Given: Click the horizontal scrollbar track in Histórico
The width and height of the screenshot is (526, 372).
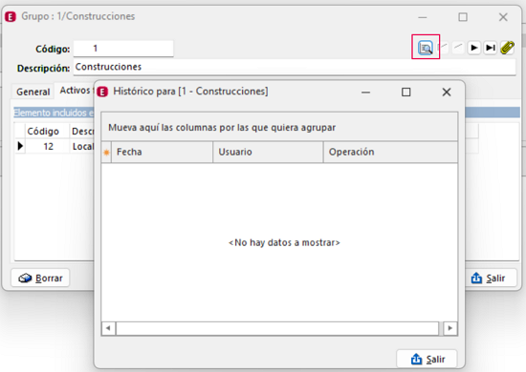Looking at the screenshot, I should (x=277, y=328).
